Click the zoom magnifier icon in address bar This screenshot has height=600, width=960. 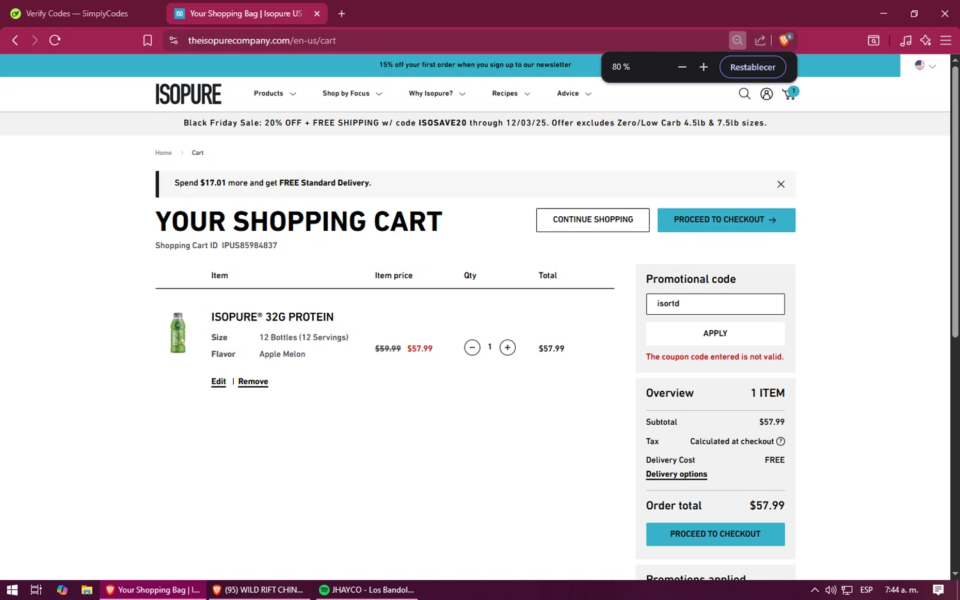point(737,40)
